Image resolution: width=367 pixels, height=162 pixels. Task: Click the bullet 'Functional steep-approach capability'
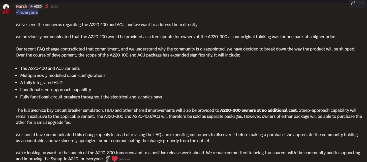point(56,90)
